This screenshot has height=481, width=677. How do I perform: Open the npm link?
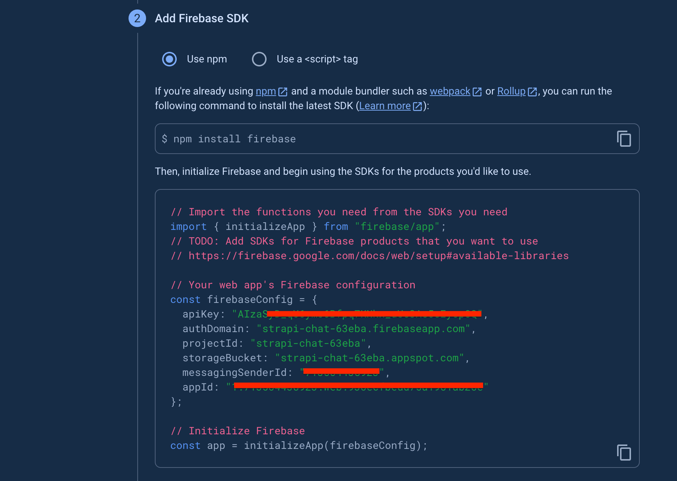(265, 91)
